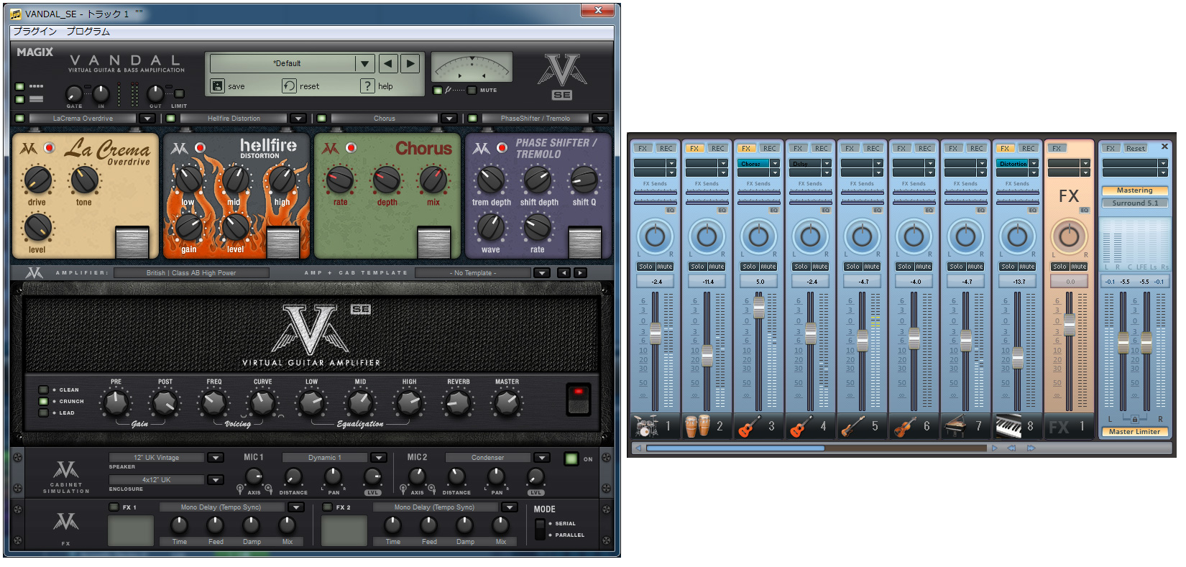Open the No Template dropdown
This screenshot has height=567, width=1186.
tap(542, 273)
